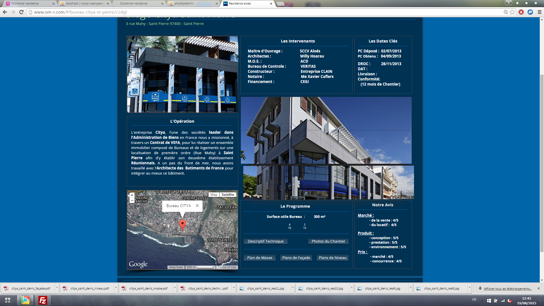Viewport: 544px width, 306px height.
Task: Go back with browser back arrow
Action: pos(5,12)
